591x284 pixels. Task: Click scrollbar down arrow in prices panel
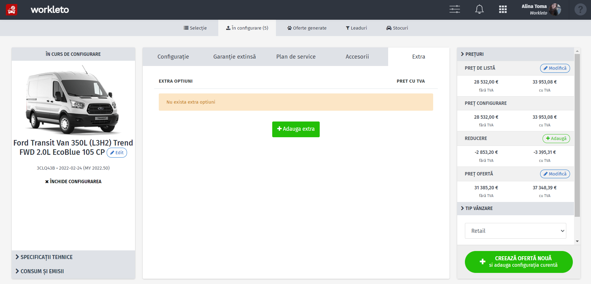[577, 241]
